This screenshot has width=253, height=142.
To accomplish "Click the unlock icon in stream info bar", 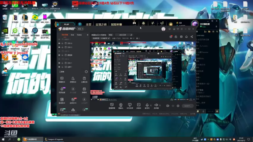I will coord(176,37).
